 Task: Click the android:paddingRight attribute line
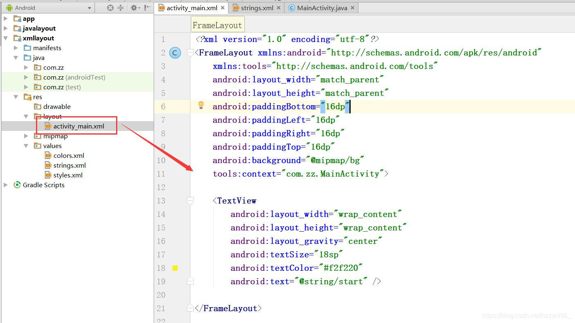(279, 133)
